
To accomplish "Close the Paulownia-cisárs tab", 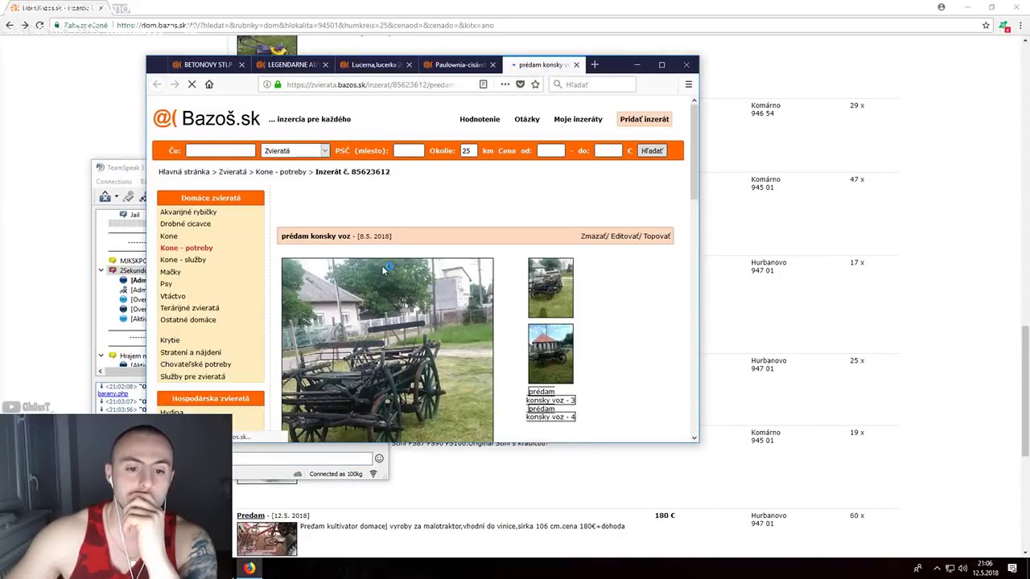I will click(492, 65).
